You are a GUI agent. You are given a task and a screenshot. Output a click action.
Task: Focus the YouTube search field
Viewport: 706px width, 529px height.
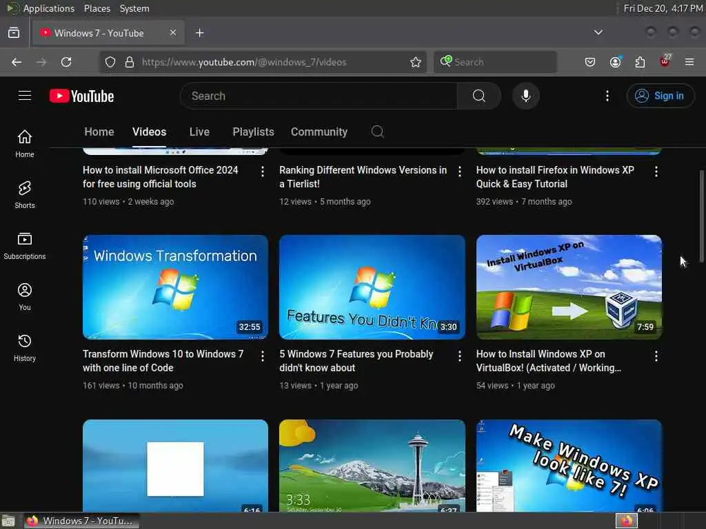click(x=319, y=96)
